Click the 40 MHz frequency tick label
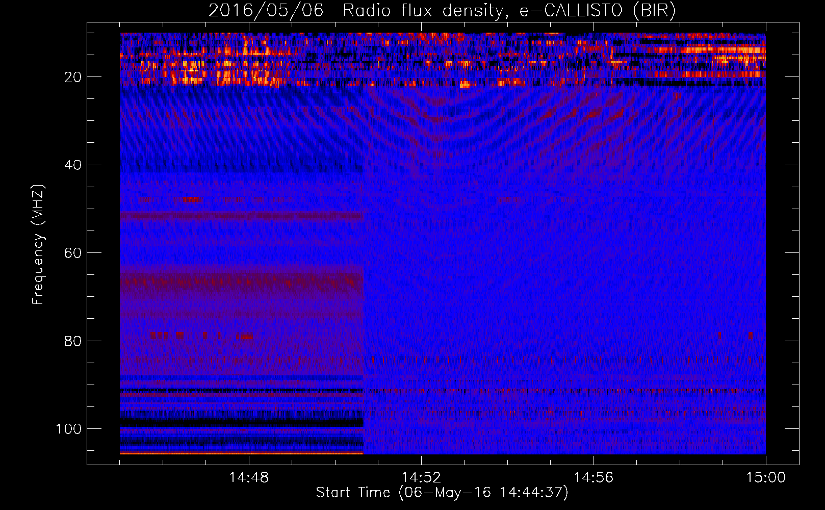 point(73,165)
